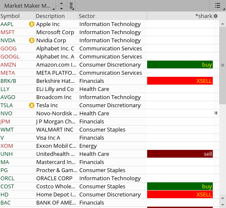Click the vertical scrollbar thumb grip
The image size is (226, 208).
[x=223, y=65]
